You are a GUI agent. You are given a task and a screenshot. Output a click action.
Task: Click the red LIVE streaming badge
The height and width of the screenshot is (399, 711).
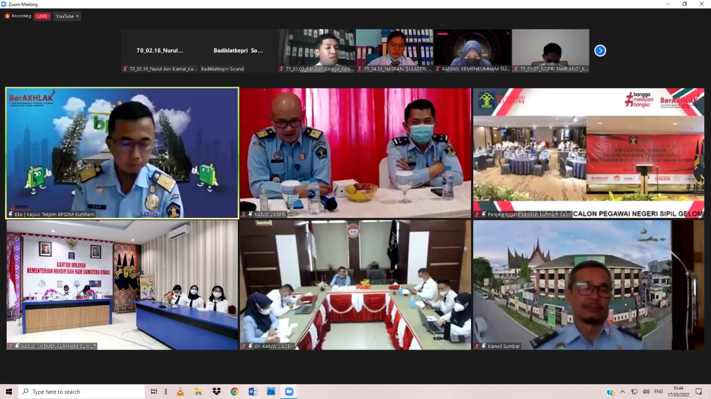coord(42,16)
